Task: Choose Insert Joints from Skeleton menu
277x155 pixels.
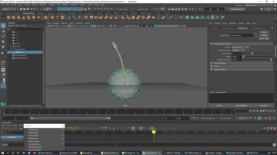Action: (33, 133)
